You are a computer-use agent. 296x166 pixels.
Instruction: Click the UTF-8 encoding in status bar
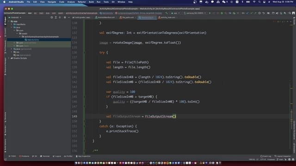pos(263,160)
